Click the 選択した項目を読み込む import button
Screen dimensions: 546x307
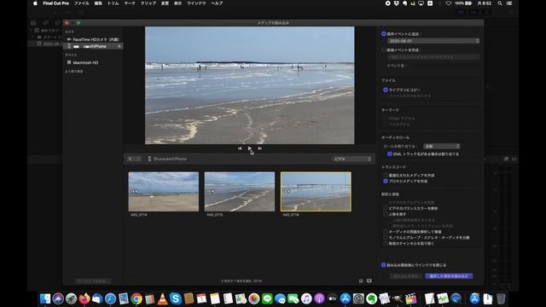[x=449, y=276]
